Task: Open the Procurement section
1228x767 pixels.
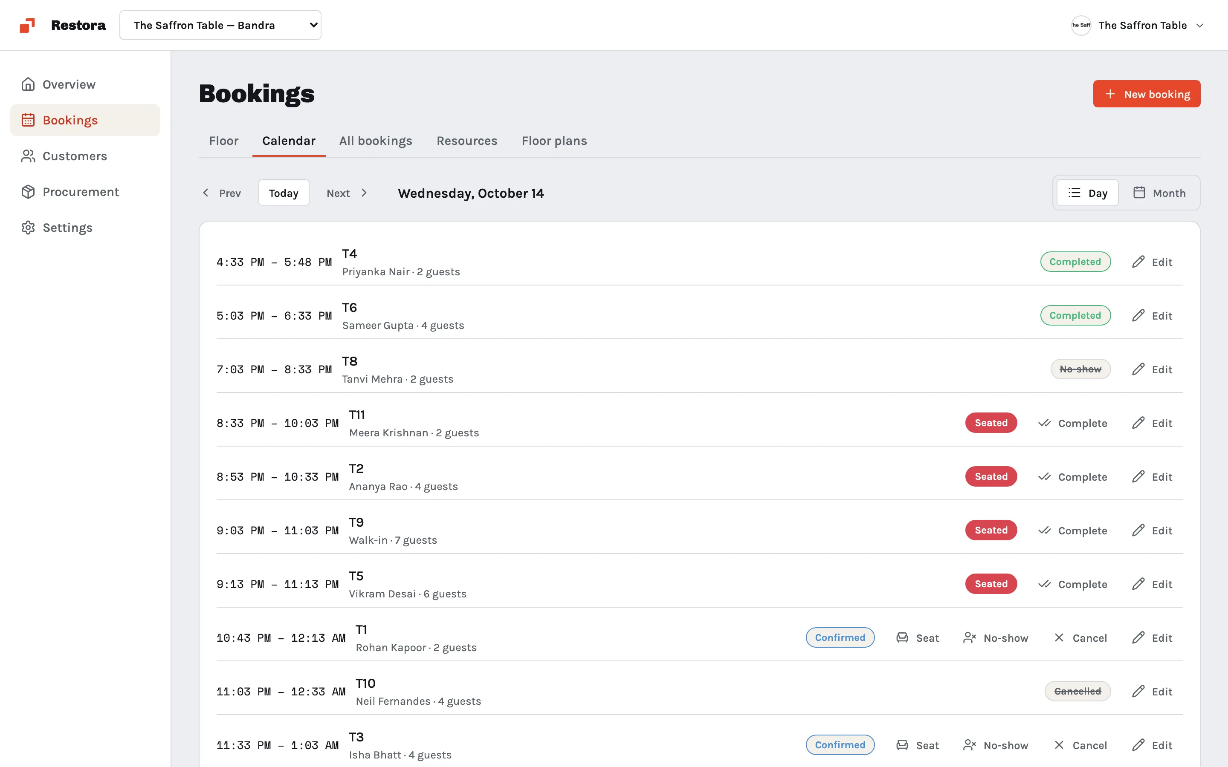Action: (85, 192)
